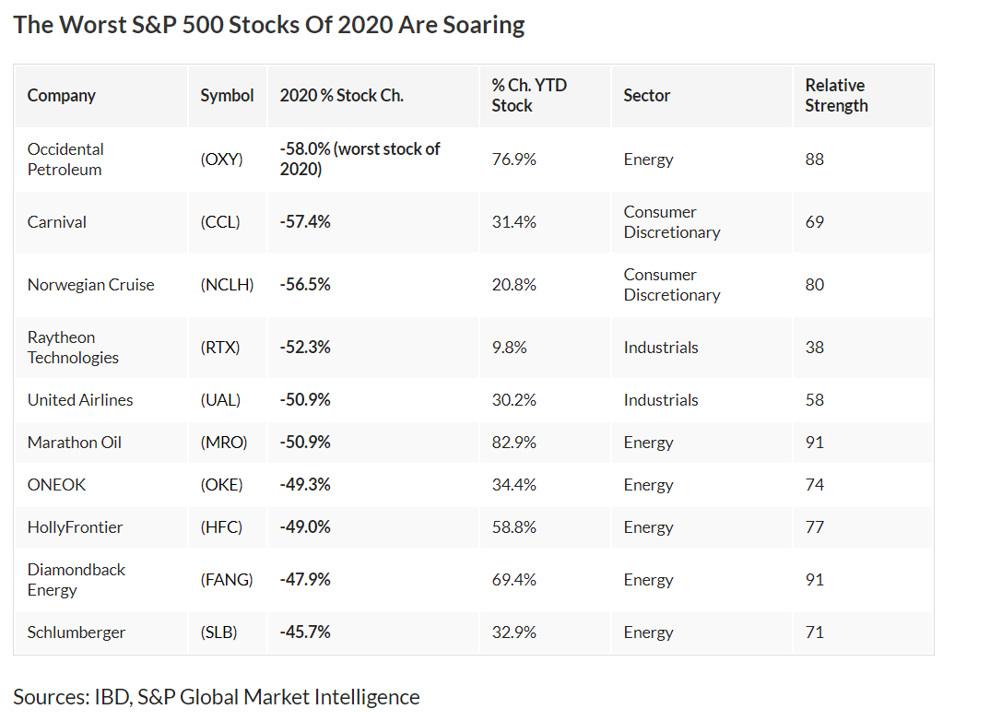Image resolution: width=990 pixels, height=721 pixels.
Task: Select the Norwegian Cruise company name
Action: coord(90,285)
